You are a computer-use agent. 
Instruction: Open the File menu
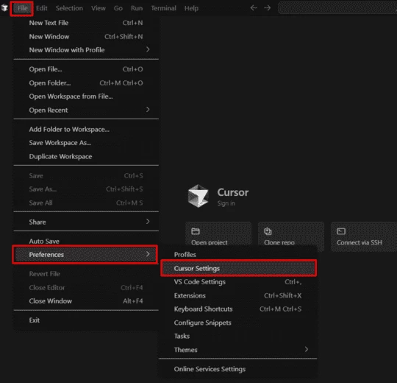point(22,8)
